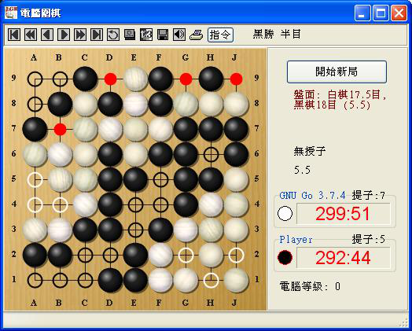Click the red marker at D9

pos(110,79)
